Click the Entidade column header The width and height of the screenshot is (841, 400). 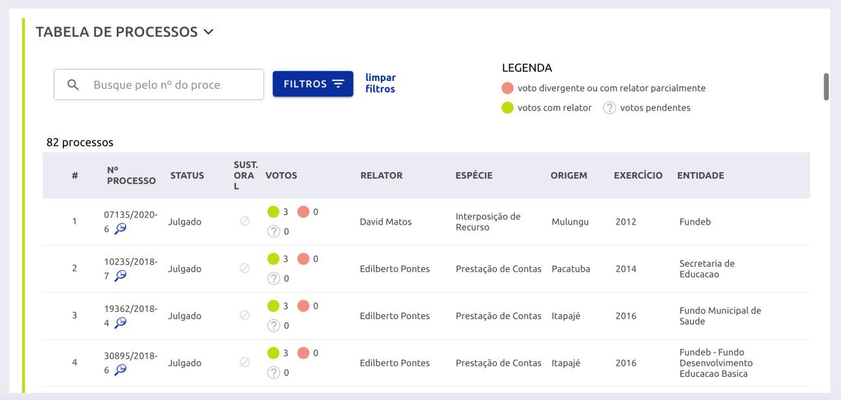(700, 175)
